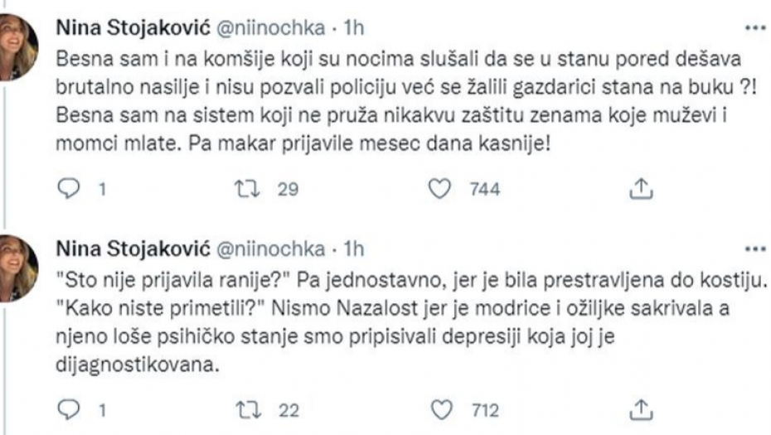Open the Nina Stojaković name link in the top tweet
Image resolution: width=771 pixels, height=435 pixels.
(133, 28)
